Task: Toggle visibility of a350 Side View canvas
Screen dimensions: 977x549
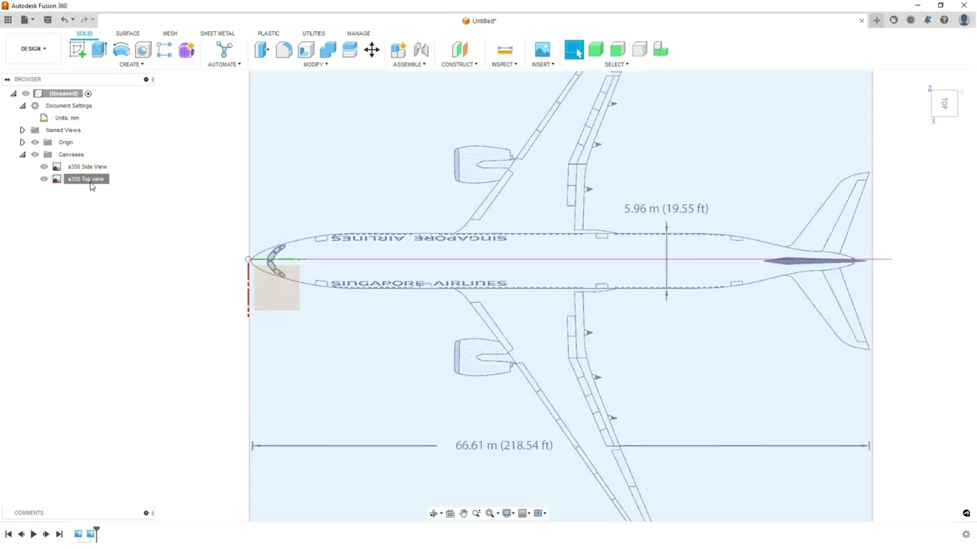Action: 44,166
